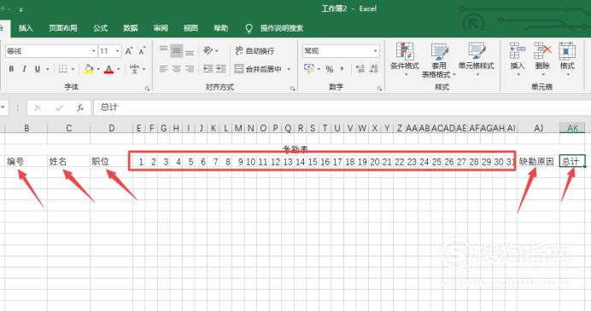Click the text Orientation icon
591x311 pixels.
[x=208, y=50]
